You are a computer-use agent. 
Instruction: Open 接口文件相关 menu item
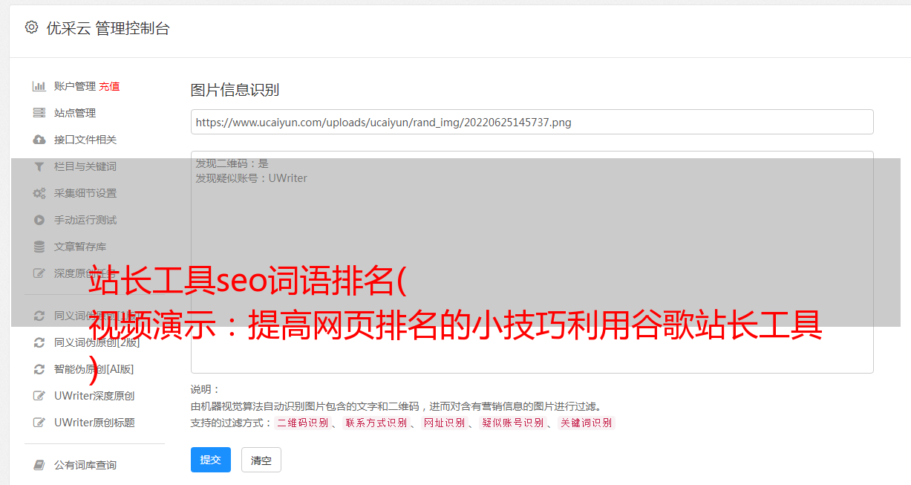(x=85, y=140)
